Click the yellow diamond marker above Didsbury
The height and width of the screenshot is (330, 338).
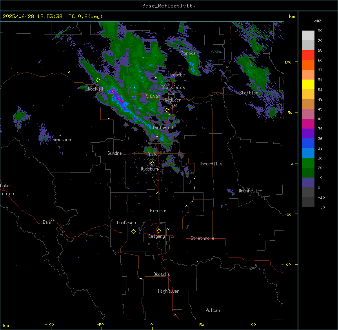[x=152, y=163]
